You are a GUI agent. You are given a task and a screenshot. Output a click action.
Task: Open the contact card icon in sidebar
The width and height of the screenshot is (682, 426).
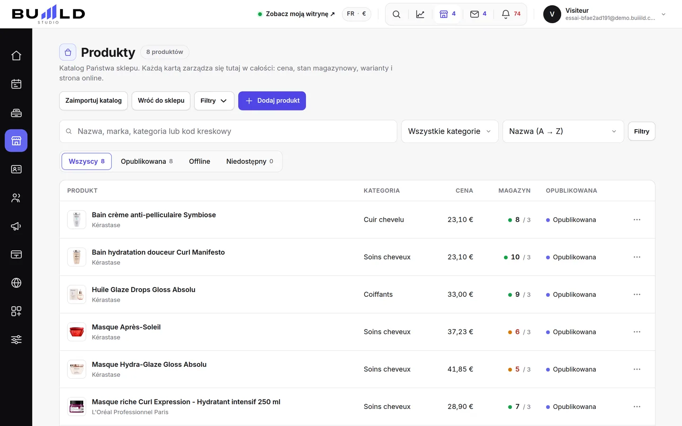pos(16,169)
